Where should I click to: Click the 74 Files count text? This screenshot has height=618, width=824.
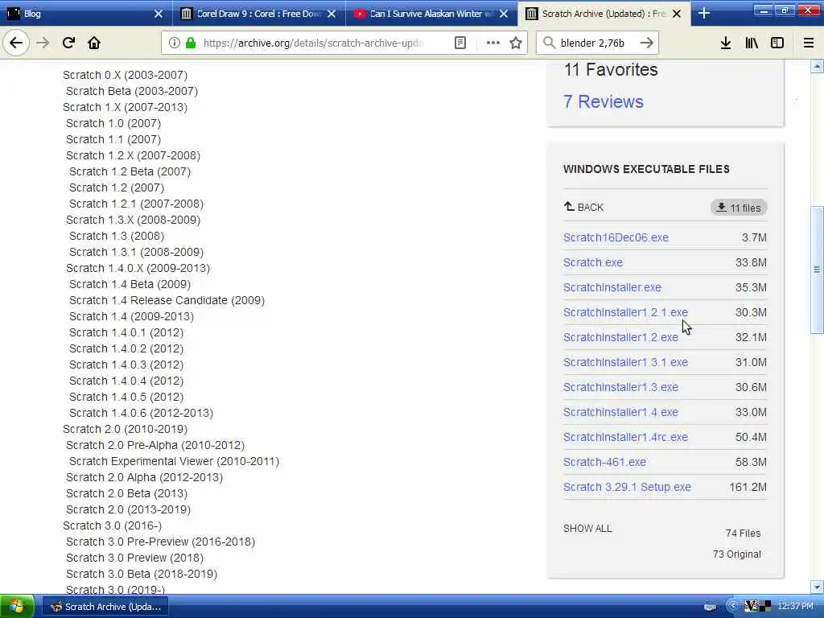pyautogui.click(x=743, y=534)
